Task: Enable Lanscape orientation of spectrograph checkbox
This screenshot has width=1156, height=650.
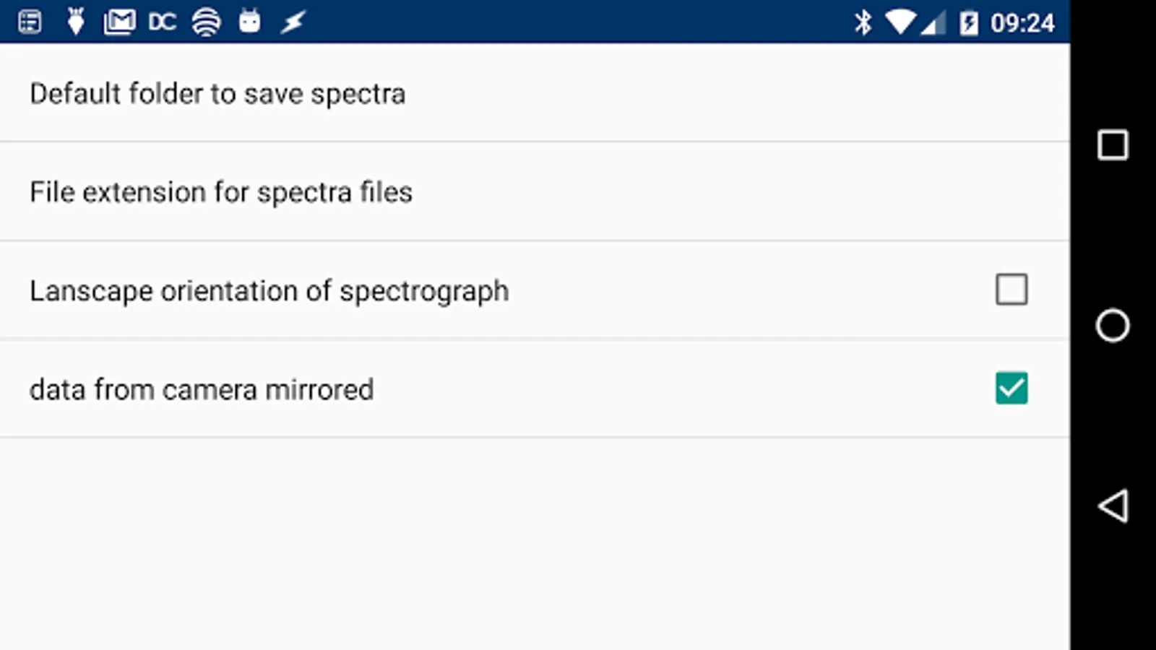Action: click(1011, 290)
